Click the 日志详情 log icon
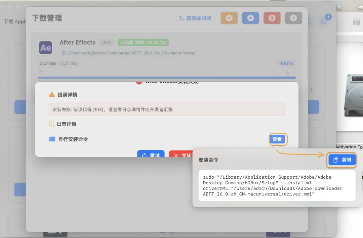This screenshot has width=363, height=238. click(x=51, y=124)
